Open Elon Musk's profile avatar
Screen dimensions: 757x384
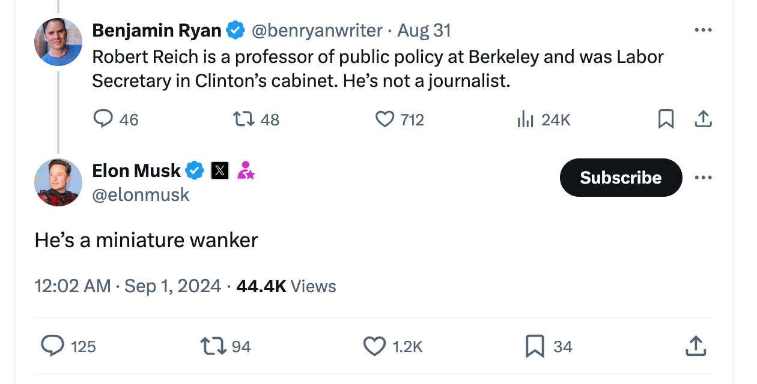click(58, 182)
